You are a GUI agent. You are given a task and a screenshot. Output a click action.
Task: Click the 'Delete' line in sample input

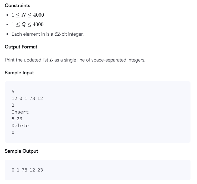[20, 126]
